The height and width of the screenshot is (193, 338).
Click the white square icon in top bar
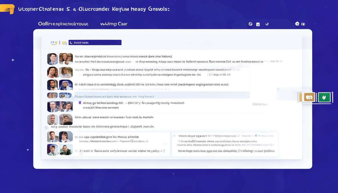pyautogui.click(x=258, y=24)
